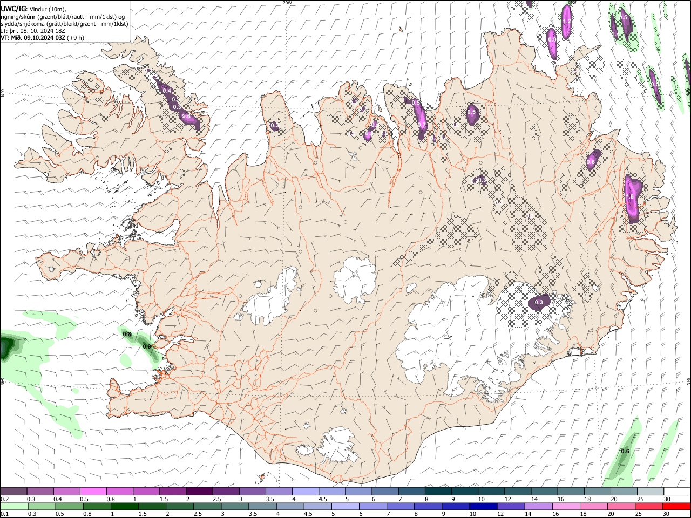This screenshot has height=518, width=691.
Task: Click the Langjökull glacier west of center
Action: point(270,299)
